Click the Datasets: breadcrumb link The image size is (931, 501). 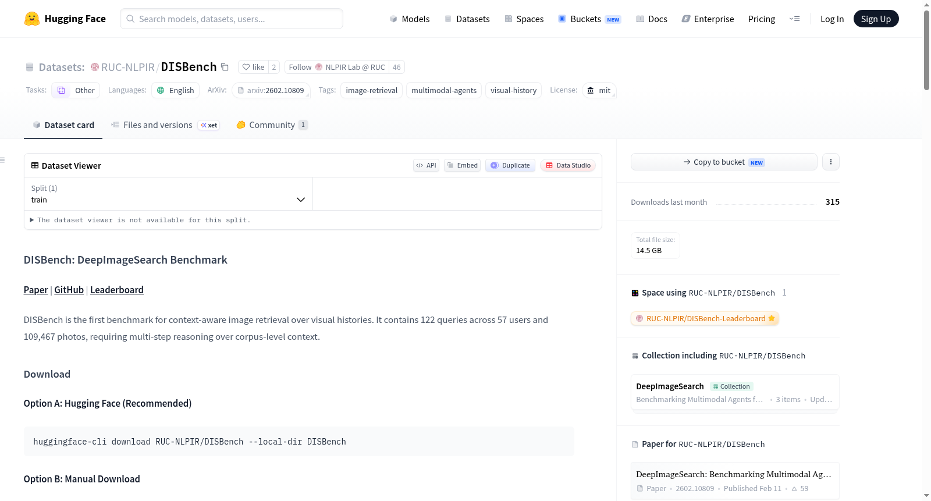[62, 67]
